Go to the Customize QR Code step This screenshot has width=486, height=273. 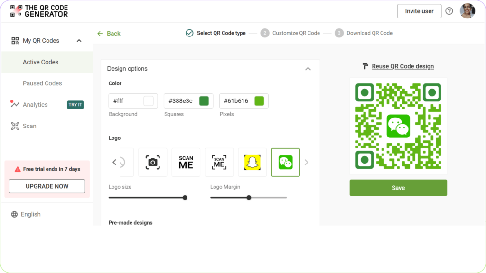click(297, 33)
